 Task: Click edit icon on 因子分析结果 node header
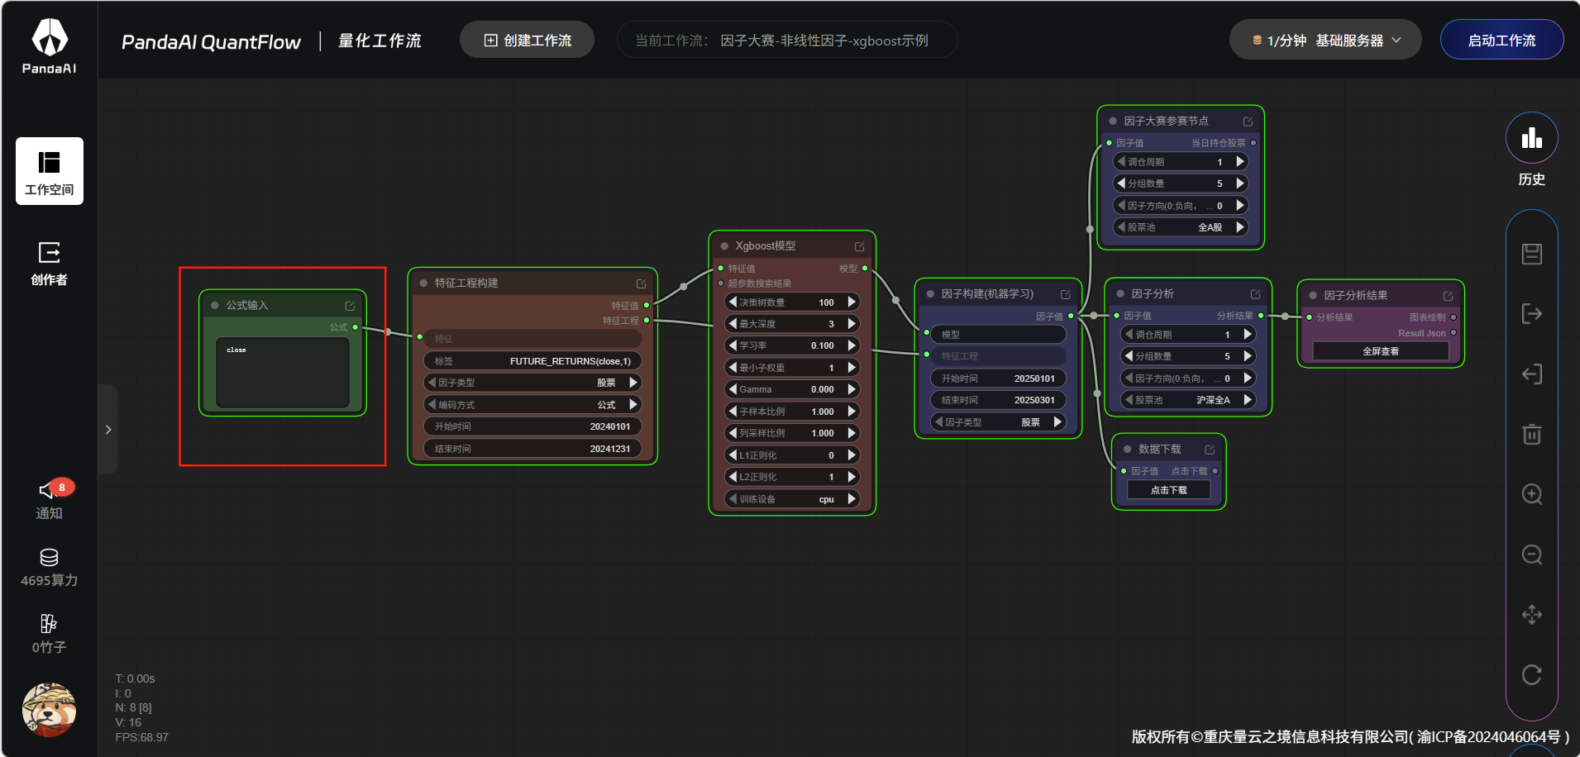pos(1448,296)
